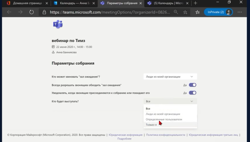Screen dimensions: 250x142
Task: Reload the page with refresh icon
Action: pos(32,12)
